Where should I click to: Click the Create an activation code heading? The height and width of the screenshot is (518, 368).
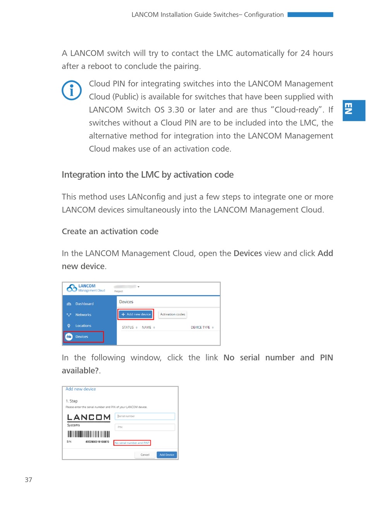click(x=110, y=232)
